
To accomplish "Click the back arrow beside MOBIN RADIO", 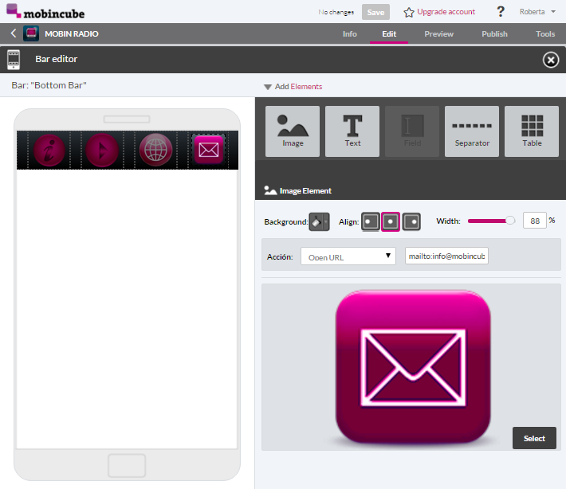I will (14, 33).
